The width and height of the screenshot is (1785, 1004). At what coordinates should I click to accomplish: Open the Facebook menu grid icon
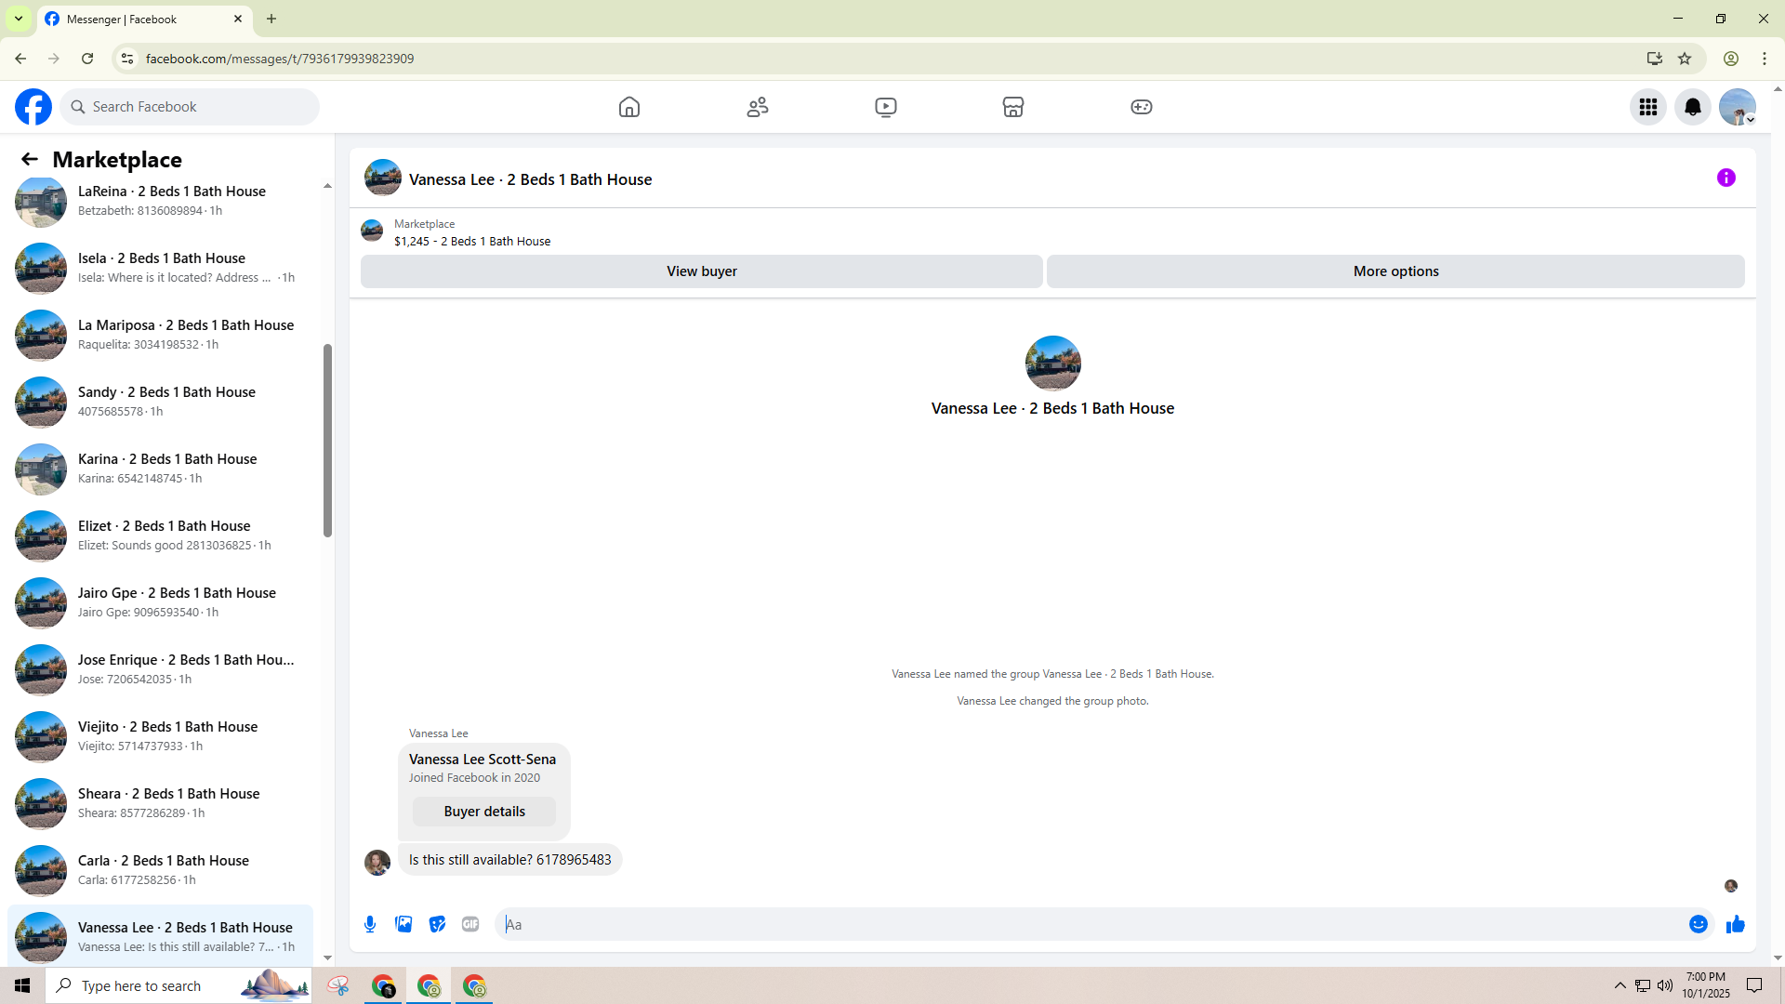click(1648, 107)
